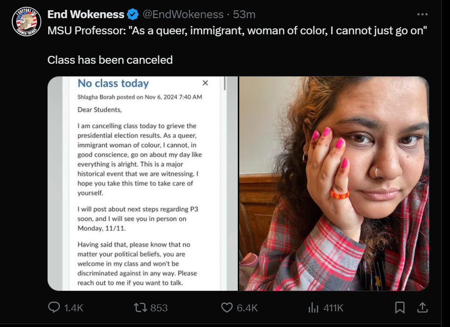The width and height of the screenshot is (450, 327).
Task: Bookmark this post
Action: pyautogui.click(x=400, y=307)
